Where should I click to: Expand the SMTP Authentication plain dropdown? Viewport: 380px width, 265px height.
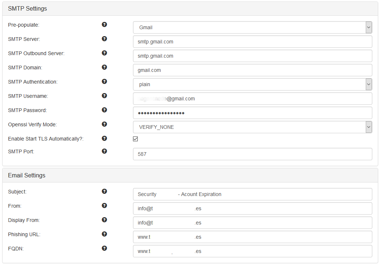pos(252,84)
